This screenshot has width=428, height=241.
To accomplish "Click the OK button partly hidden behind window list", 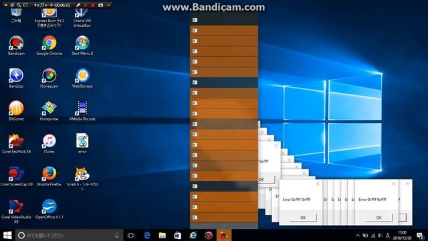I will click(x=265, y=179).
